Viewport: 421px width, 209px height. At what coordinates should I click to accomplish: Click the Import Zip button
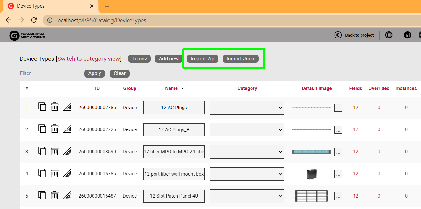(203, 59)
